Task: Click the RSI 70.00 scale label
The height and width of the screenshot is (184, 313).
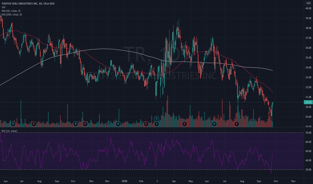Action: [308, 133]
